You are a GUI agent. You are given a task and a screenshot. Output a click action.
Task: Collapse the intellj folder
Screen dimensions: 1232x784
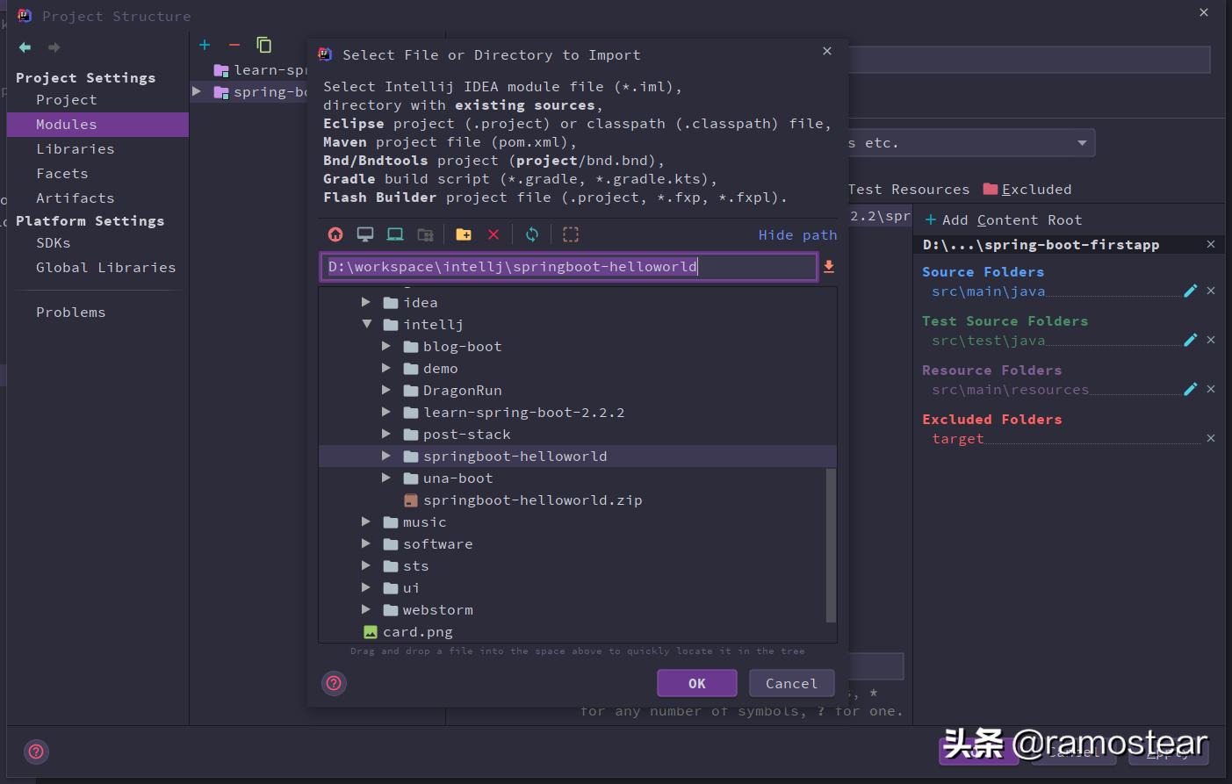(366, 324)
